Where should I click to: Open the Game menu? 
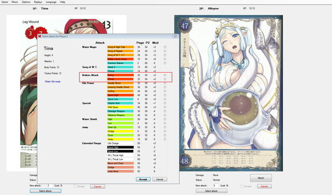tap(5, 2)
